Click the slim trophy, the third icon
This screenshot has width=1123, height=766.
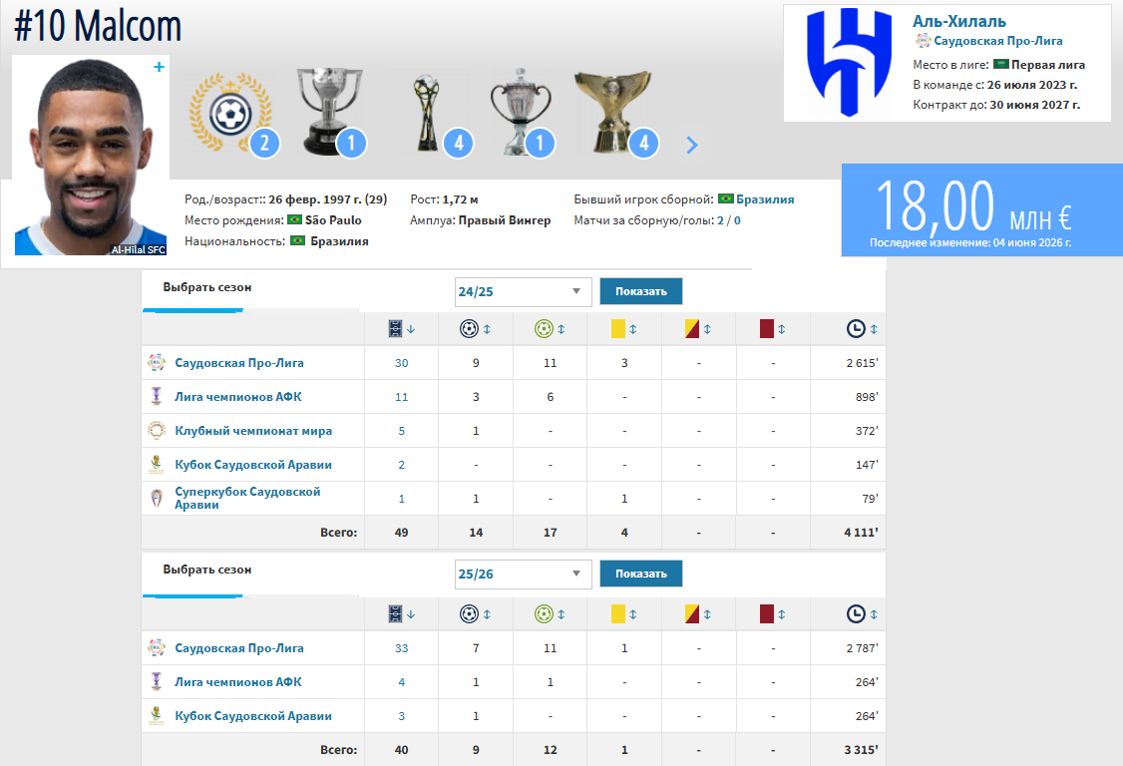point(427,114)
